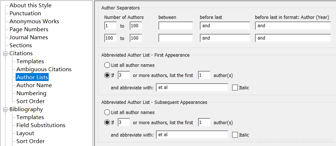Click the first row 'before last' field
This screenshot has height=146, width=336.
225,26
